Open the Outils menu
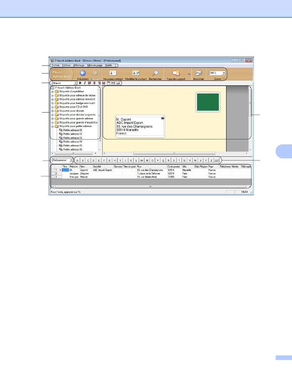 click(x=109, y=65)
